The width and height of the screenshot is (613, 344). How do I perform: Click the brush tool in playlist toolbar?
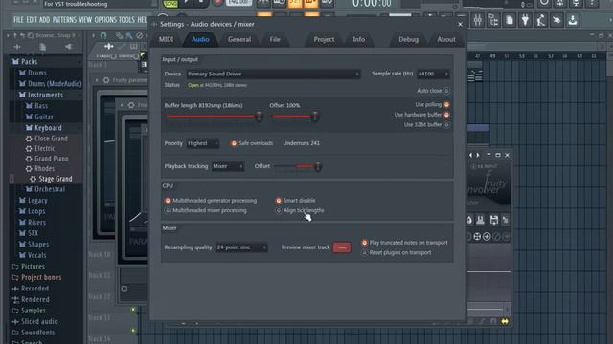(x=129, y=36)
